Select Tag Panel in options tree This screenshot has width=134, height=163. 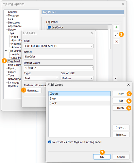[14, 61]
